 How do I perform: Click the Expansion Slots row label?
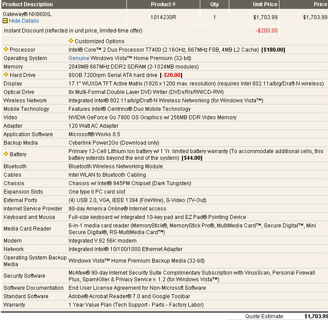coord(23,191)
